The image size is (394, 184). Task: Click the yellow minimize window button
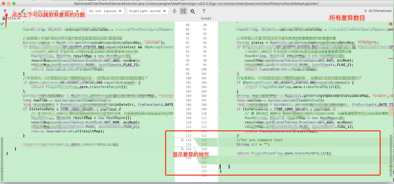(x=9, y=4)
